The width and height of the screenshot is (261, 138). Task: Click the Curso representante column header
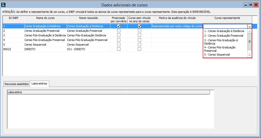click(x=227, y=20)
